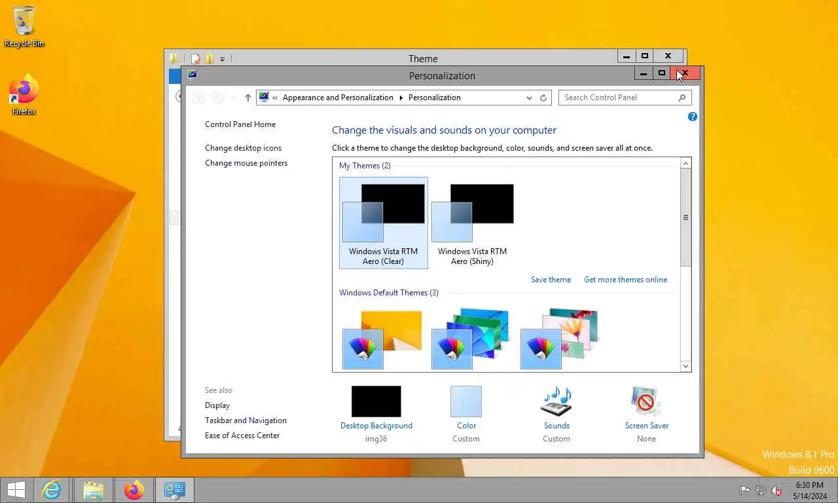This screenshot has width=838, height=503.
Task: Click the new folder icon in Theme window toolbar
Action: 209,59
